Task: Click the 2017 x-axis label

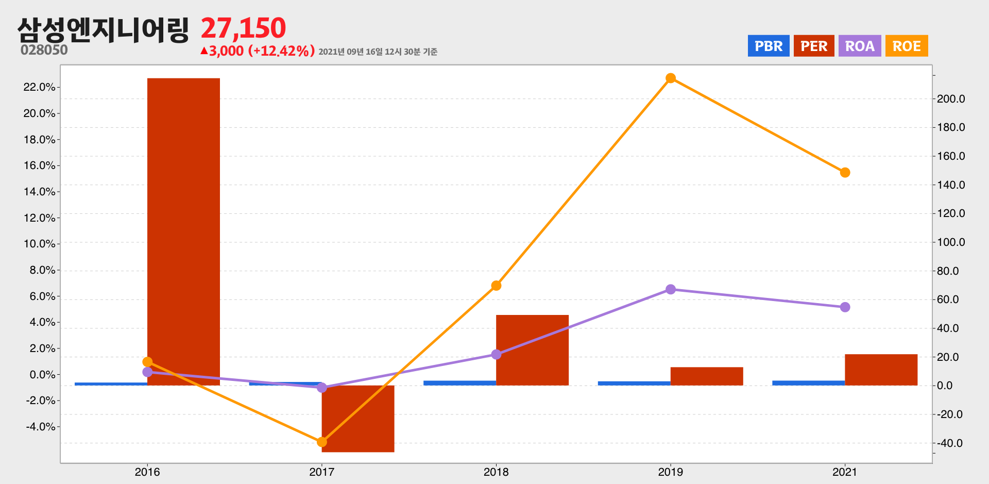Action: coord(322,472)
